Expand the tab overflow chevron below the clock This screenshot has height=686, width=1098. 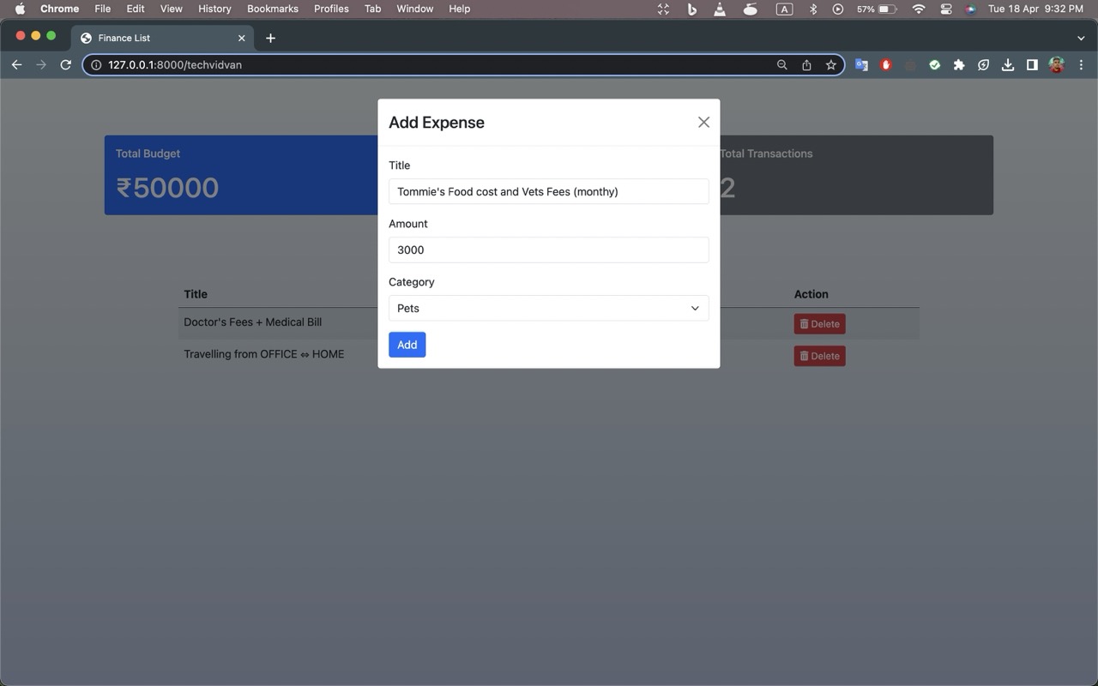(1080, 38)
